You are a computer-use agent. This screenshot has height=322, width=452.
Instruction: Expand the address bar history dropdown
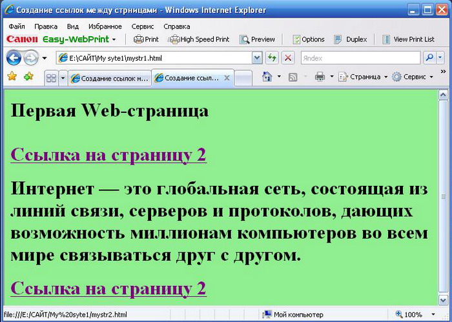257,58
